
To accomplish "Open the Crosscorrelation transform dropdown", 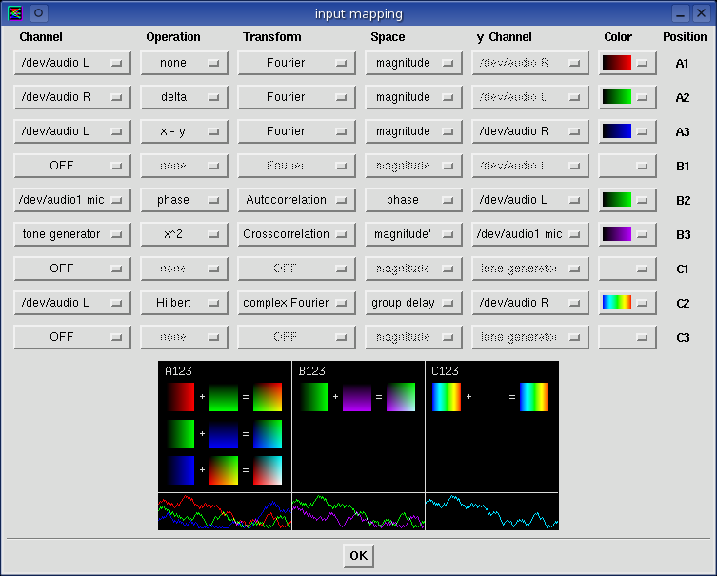I will (295, 234).
